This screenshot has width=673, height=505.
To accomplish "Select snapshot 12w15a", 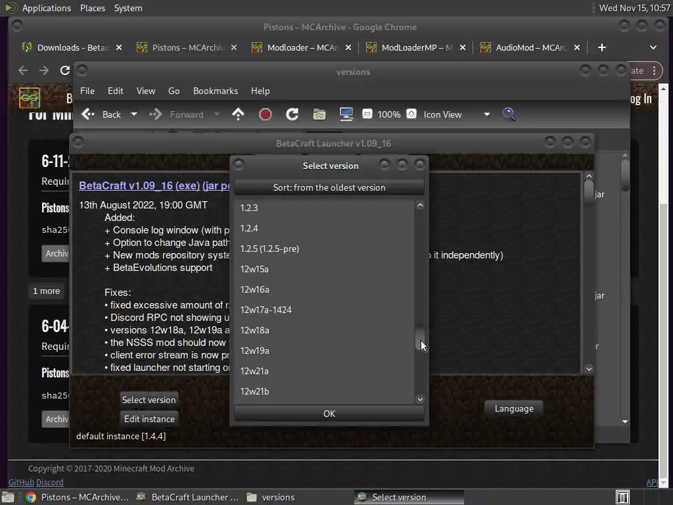I will (323, 269).
